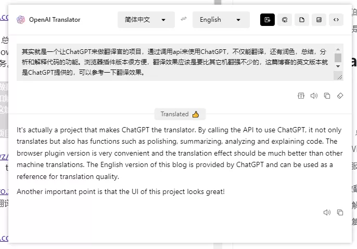Open the English target language dropdown
Viewport: 357px width, 249px height.
coord(221,20)
